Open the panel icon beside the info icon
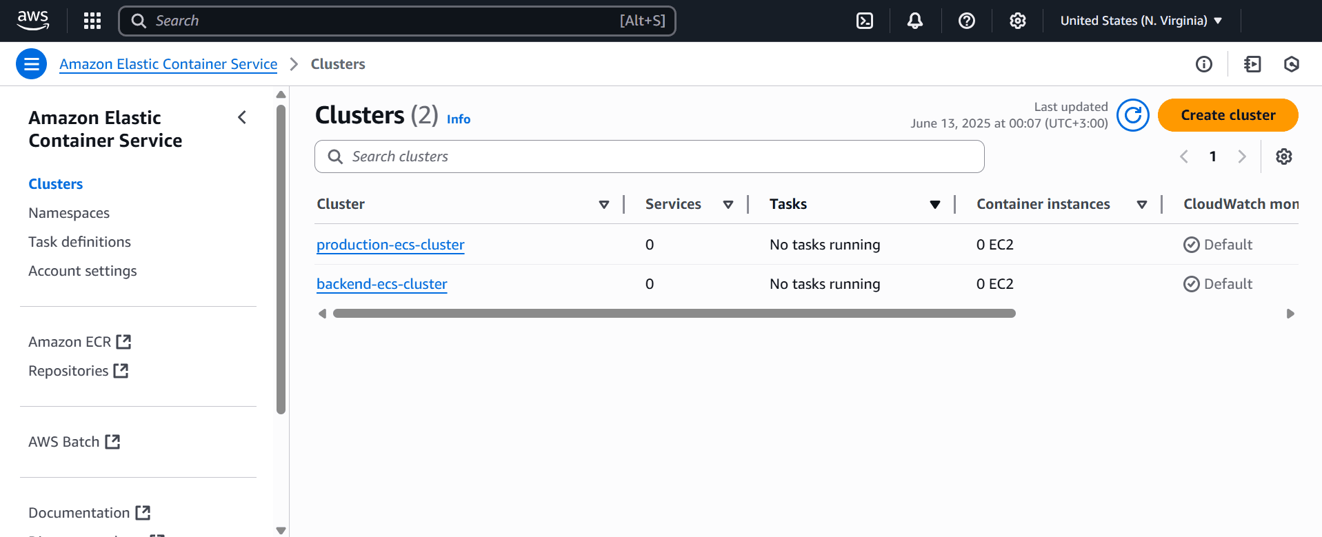 1252,64
